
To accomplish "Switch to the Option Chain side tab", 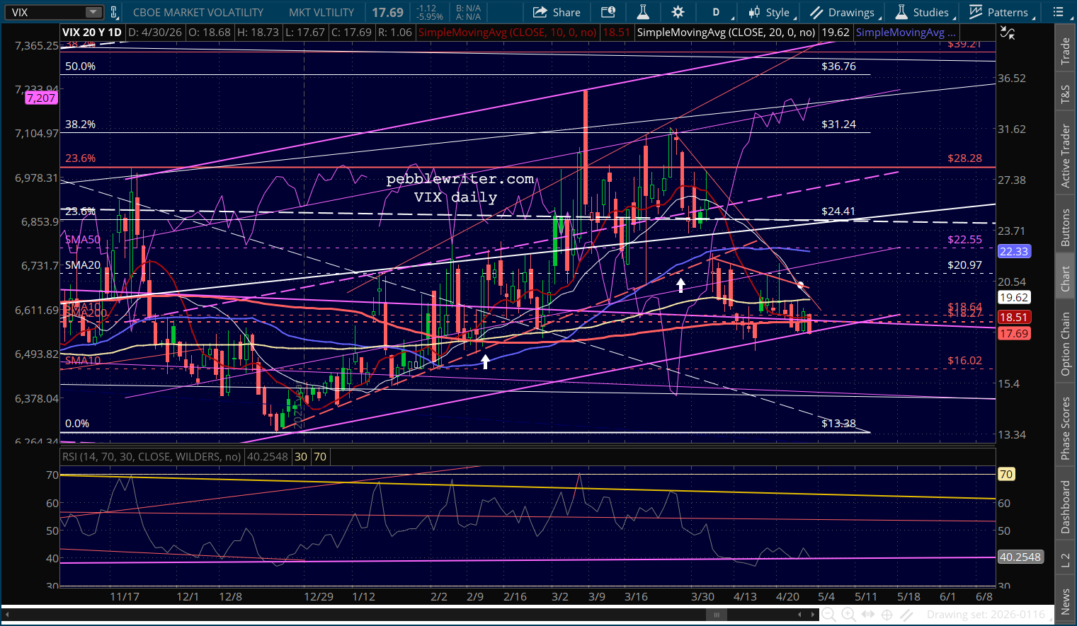I will (1065, 344).
